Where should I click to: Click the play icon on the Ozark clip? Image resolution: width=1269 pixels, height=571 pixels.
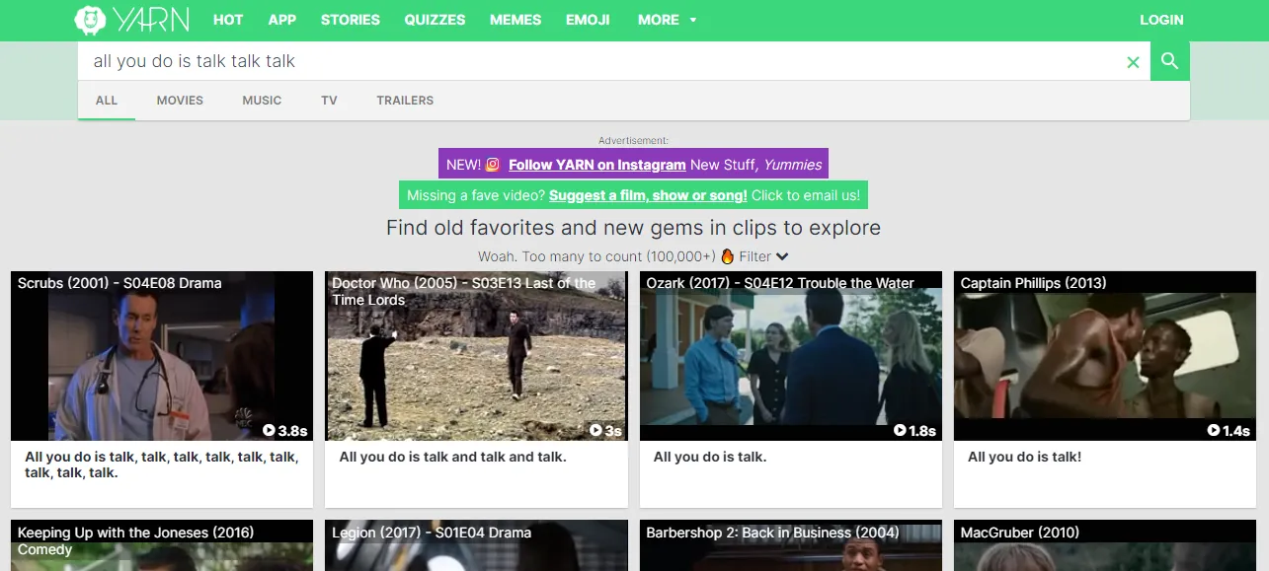(900, 431)
